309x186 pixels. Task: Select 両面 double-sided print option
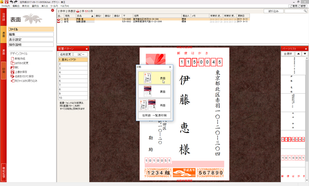click(x=154, y=105)
